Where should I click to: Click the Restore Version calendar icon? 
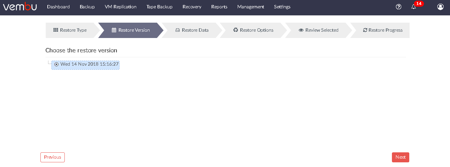click(114, 30)
